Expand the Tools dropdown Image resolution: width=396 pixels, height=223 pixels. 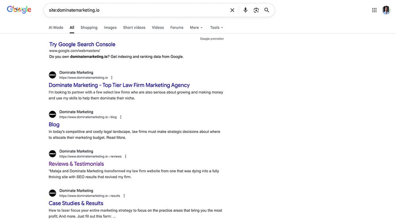(217, 27)
